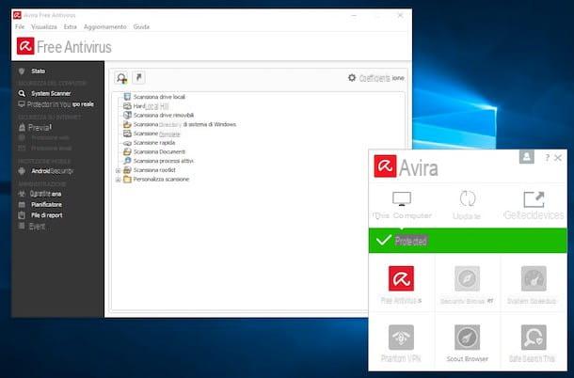Open the Quarantena section
Screen dimensions: 574x378
[x=45, y=194]
